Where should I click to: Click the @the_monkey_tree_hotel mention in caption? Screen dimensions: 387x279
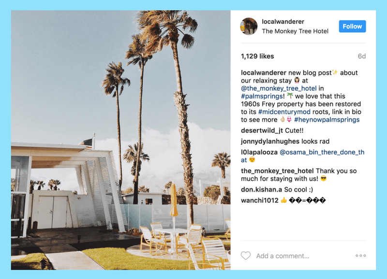(x=279, y=88)
